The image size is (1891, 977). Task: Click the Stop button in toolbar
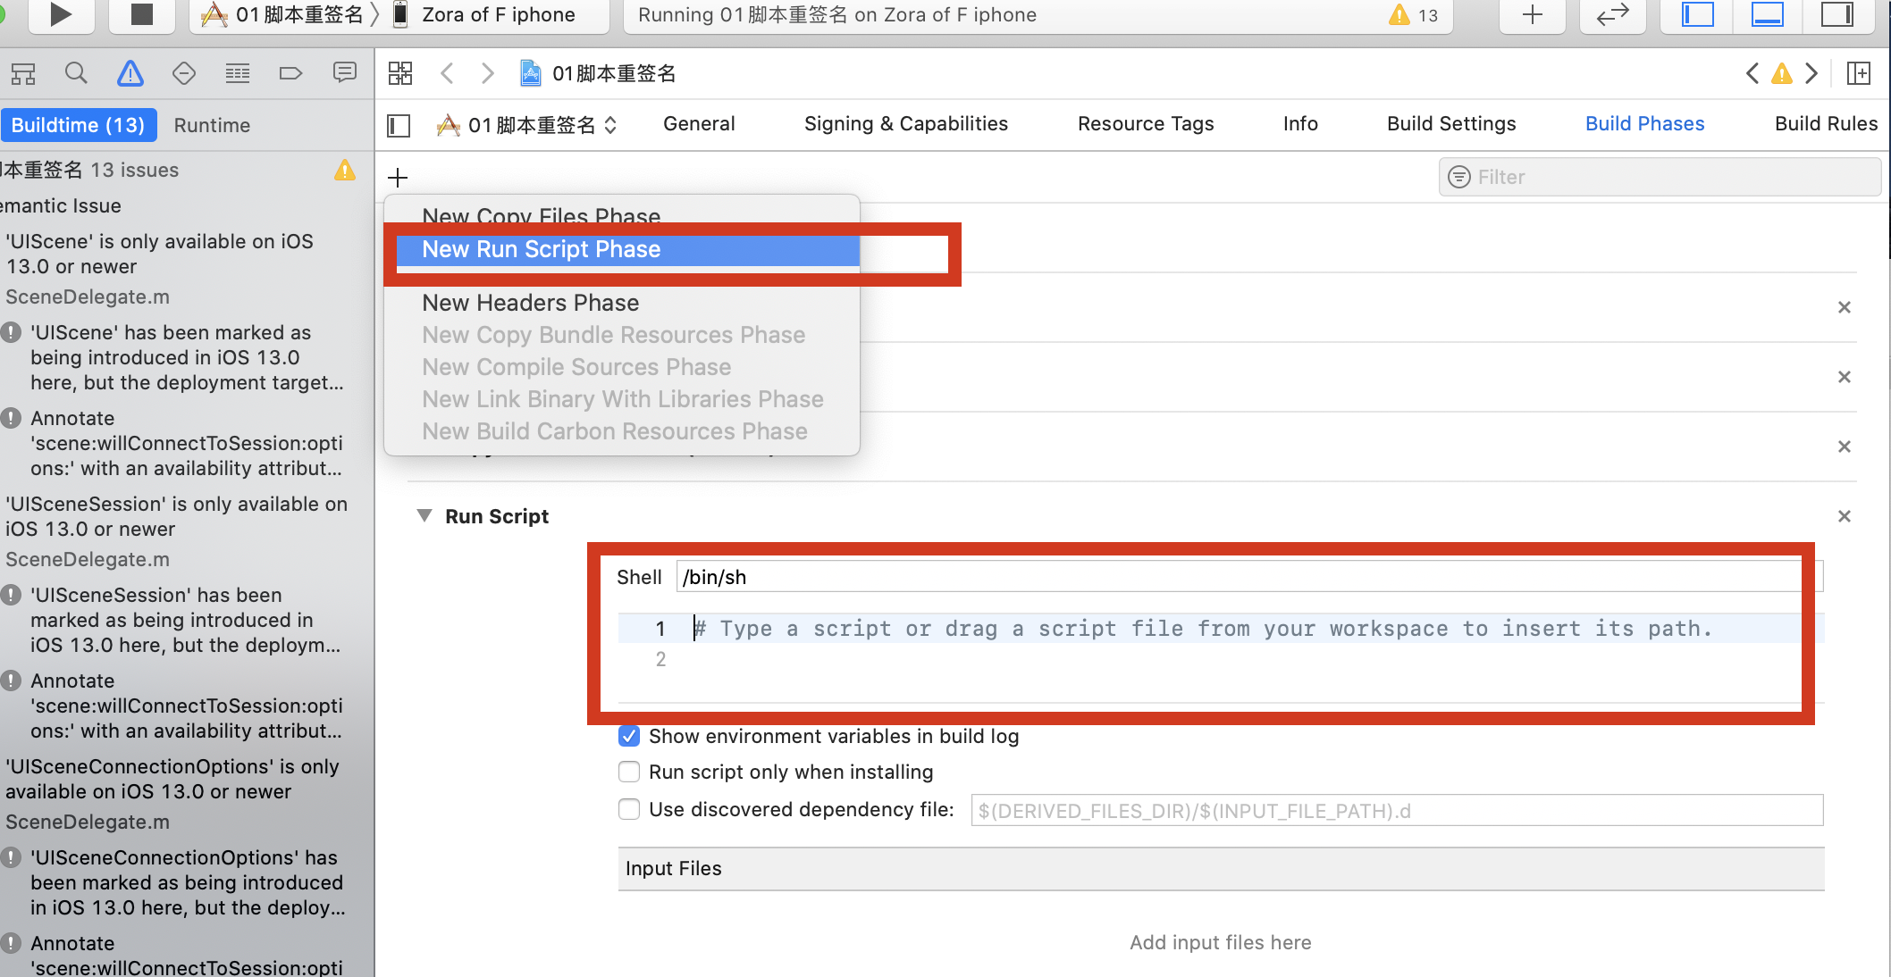pos(141,14)
